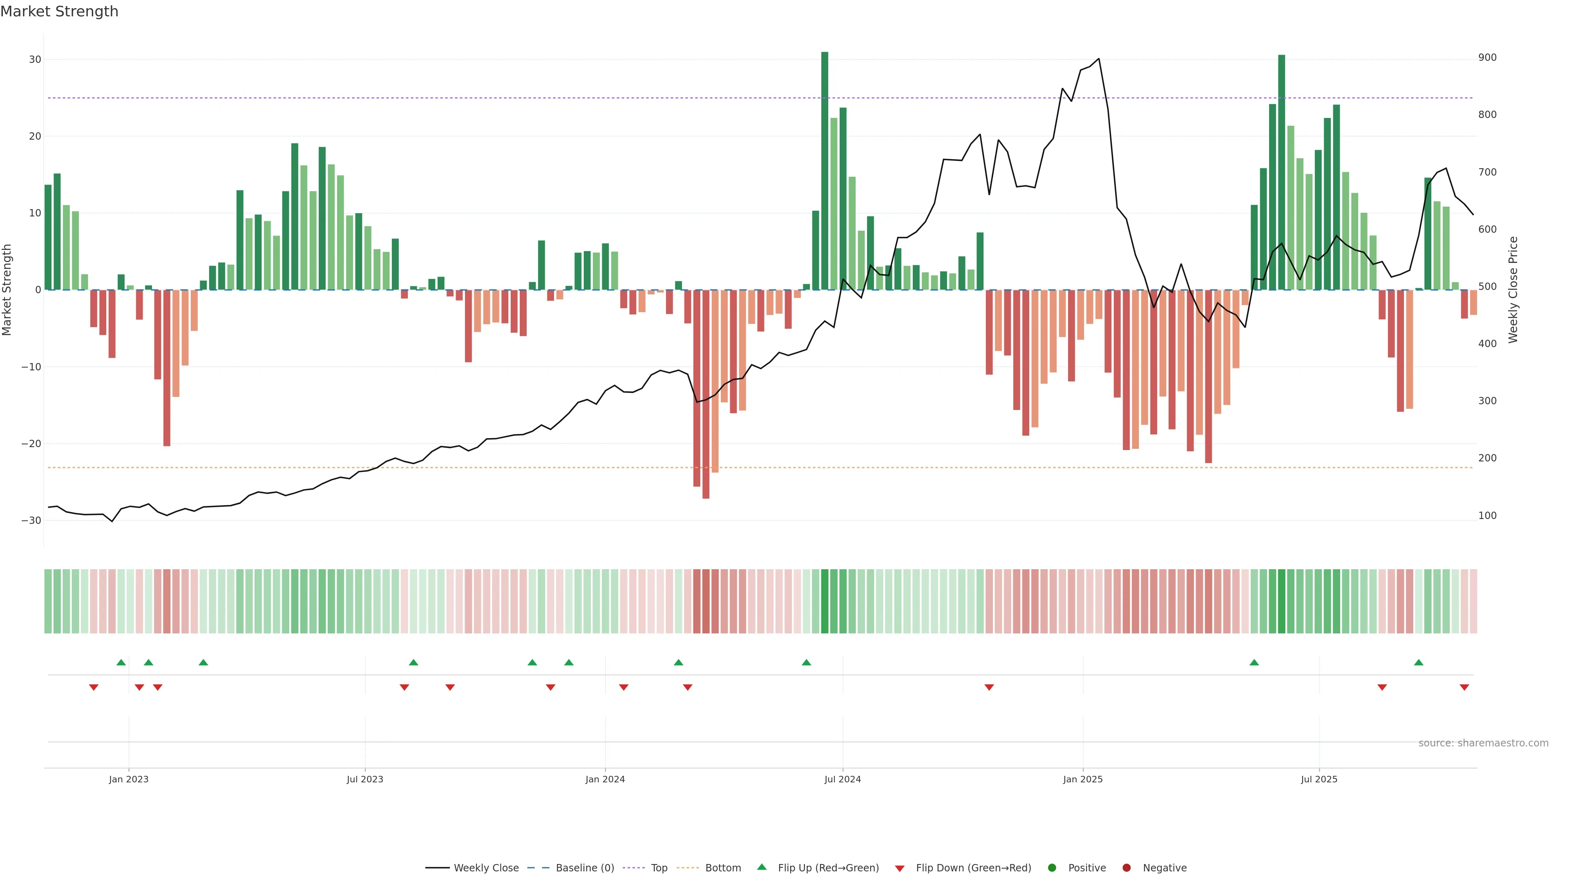Click the Weekly Close Price axis title
Viewport: 1569px width, 882px height.
click(1513, 290)
